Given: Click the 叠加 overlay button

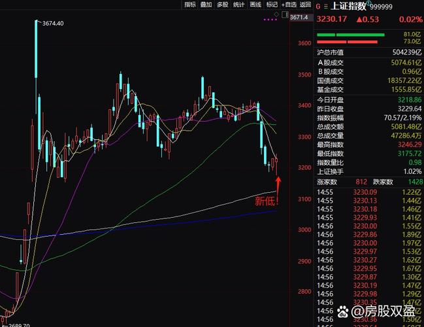Looking at the screenshot, I should tap(206, 4).
